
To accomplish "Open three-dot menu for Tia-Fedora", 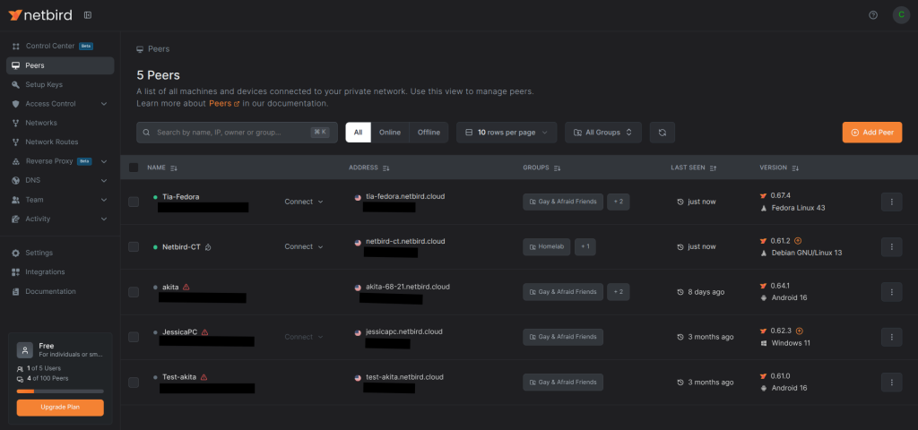I will pyautogui.click(x=891, y=202).
